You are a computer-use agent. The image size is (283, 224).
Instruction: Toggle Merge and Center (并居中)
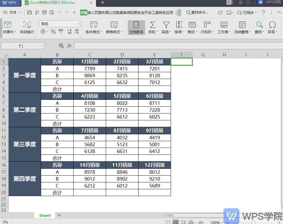click(x=8, y=25)
